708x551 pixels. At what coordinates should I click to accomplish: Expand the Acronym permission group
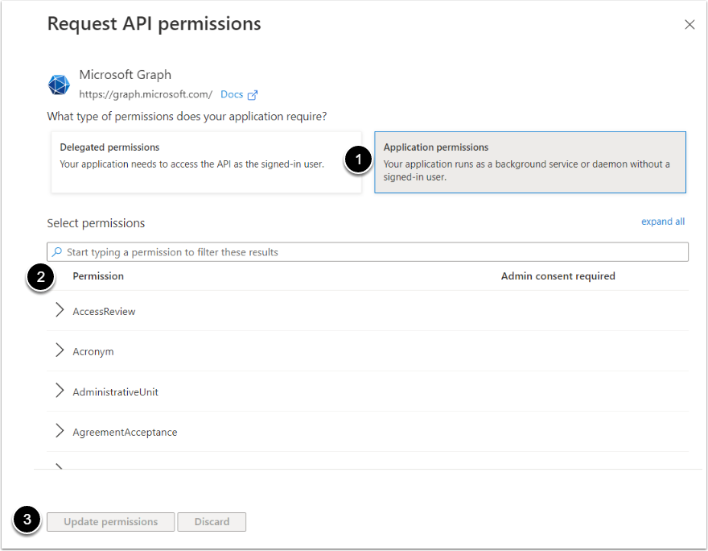click(60, 351)
